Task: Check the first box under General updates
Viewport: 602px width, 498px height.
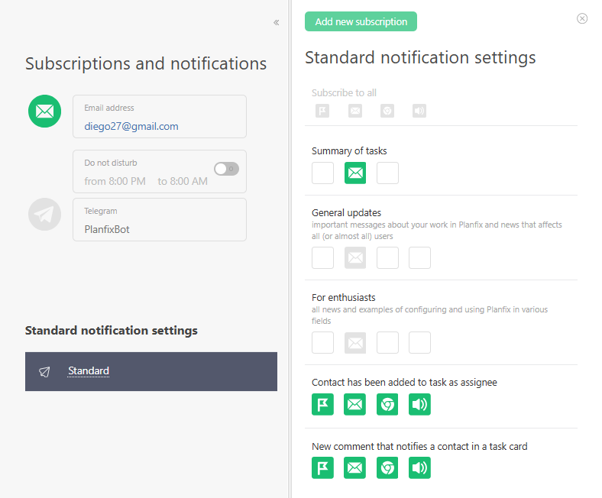Action: 322,258
